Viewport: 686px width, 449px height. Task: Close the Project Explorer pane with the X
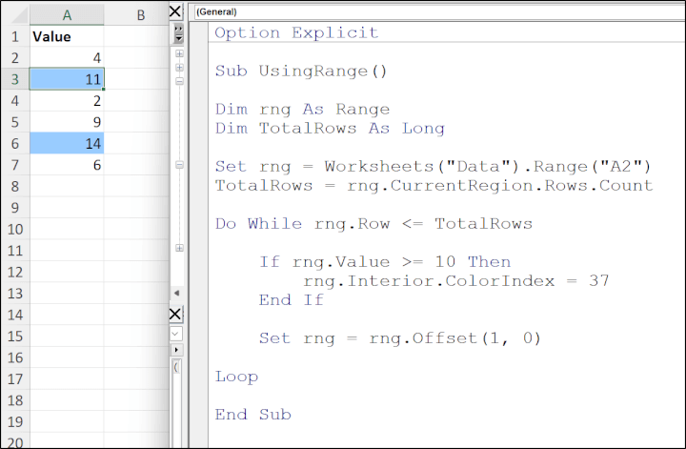click(175, 11)
